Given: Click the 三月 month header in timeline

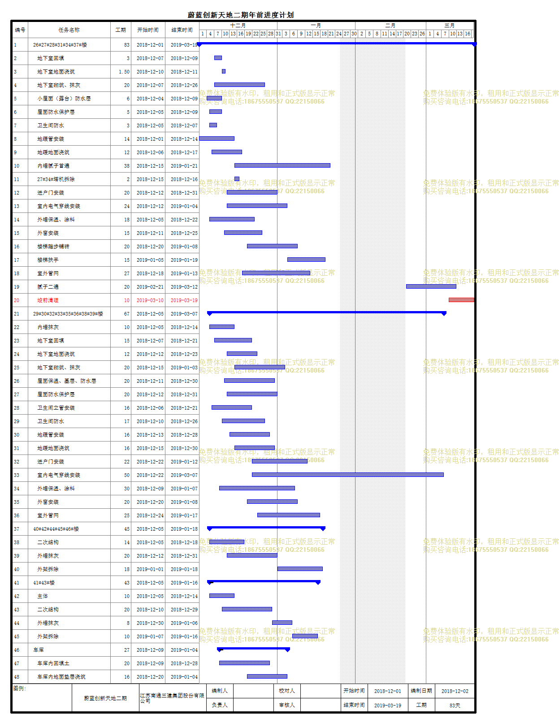Looking at the screenshot, I should point(450,26).
